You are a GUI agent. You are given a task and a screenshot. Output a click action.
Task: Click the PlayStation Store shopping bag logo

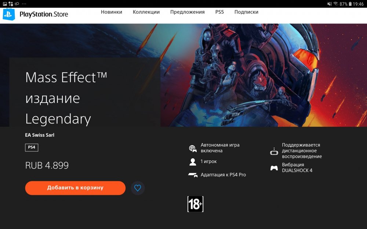coord(9,14)
